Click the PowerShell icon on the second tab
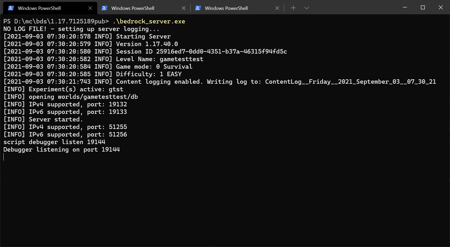The width and height of the screenshot is (450, 247). (104, 8)
